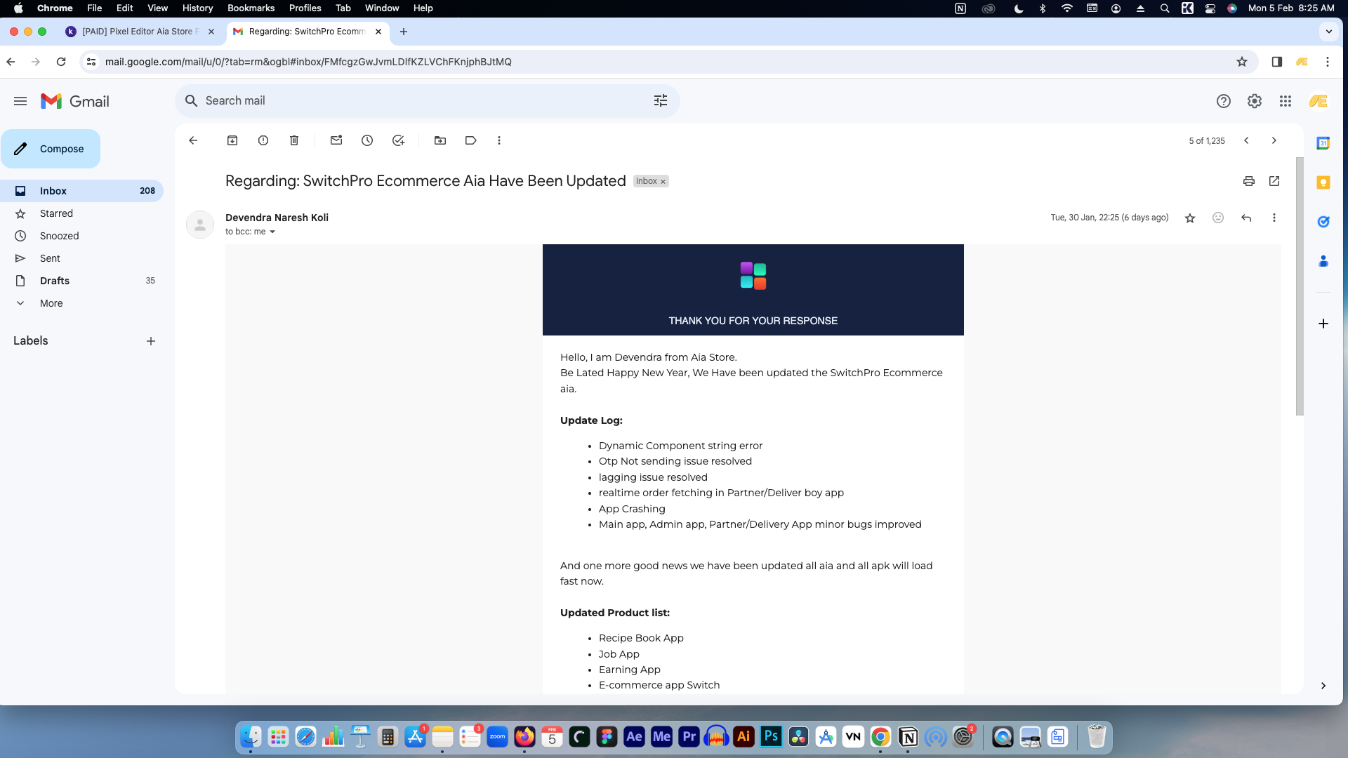This screenshot has height=758, width=1348.
Task: Reply using the reply arrow icon
Action: tap(1246, 218)
